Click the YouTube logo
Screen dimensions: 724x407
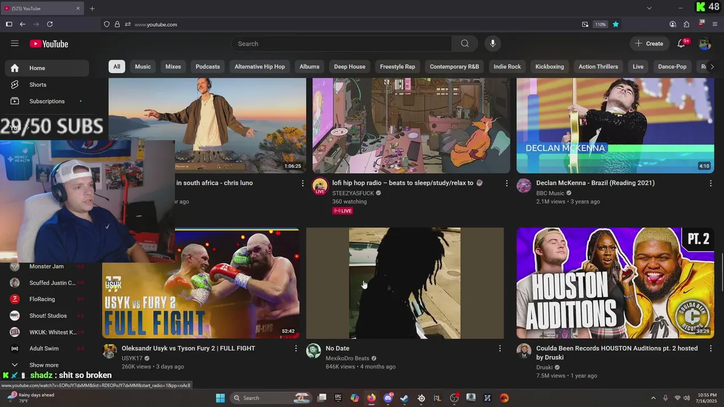[49, 44]
